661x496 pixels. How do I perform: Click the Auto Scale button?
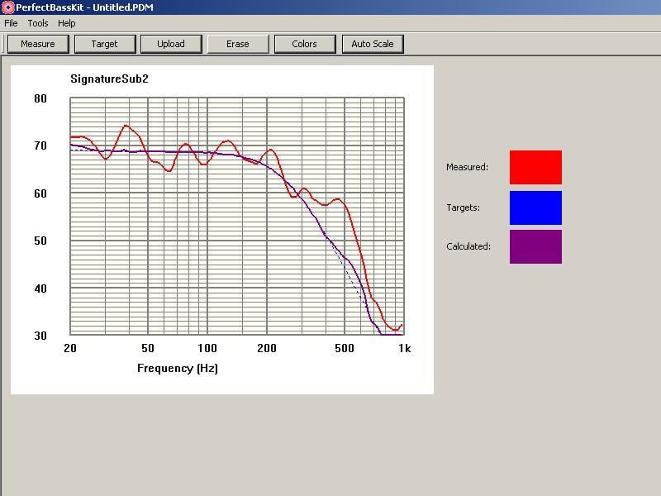(x=373, y=44)
